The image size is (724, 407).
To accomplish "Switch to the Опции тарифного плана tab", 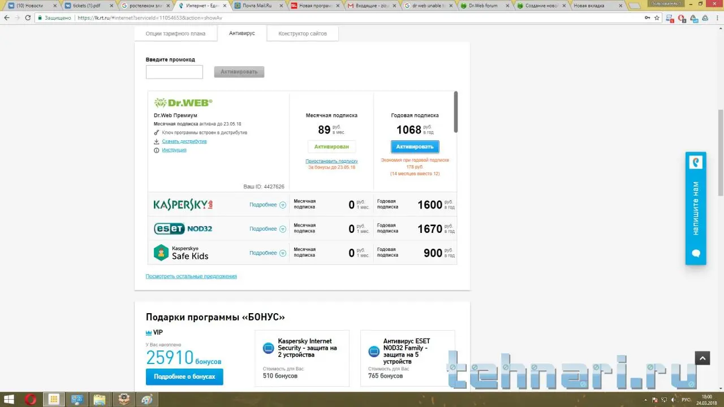I will point(175,34).
